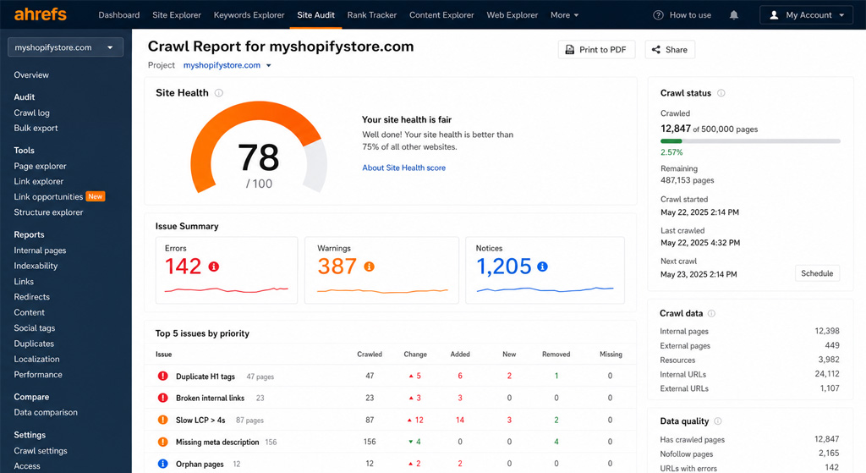
Task: Click the crawl progress bar
Action: click(x=750, y=141)
